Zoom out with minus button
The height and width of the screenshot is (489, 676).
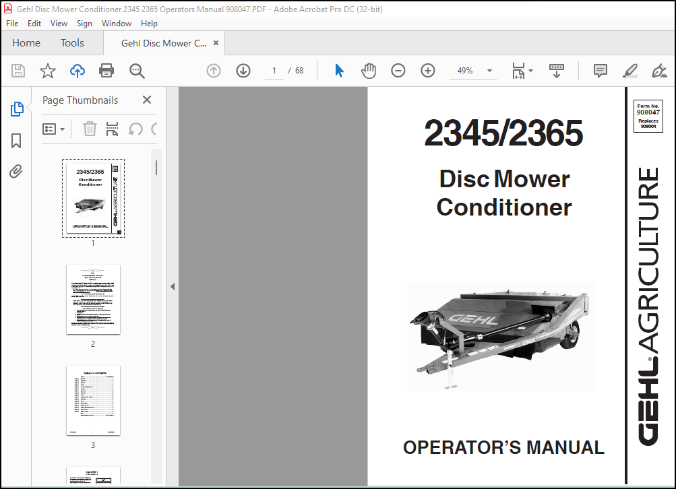[398, 71]
